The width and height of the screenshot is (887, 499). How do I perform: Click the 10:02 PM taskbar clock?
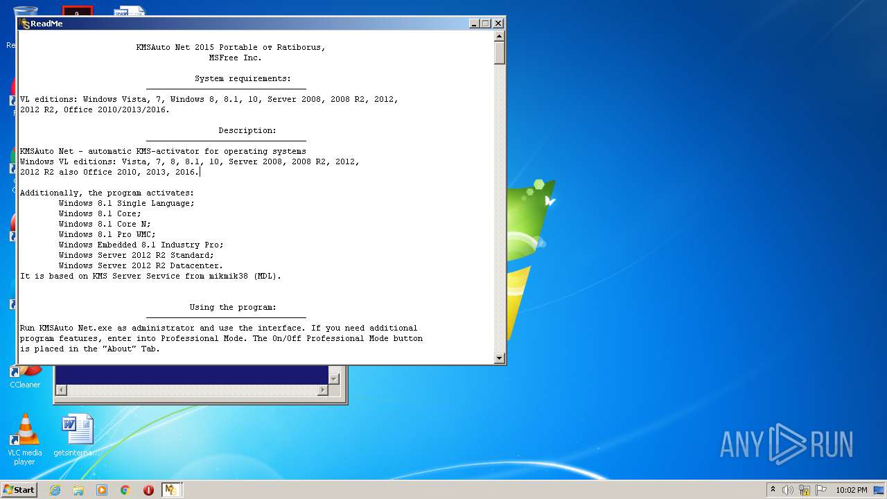[x=851, y=490]
